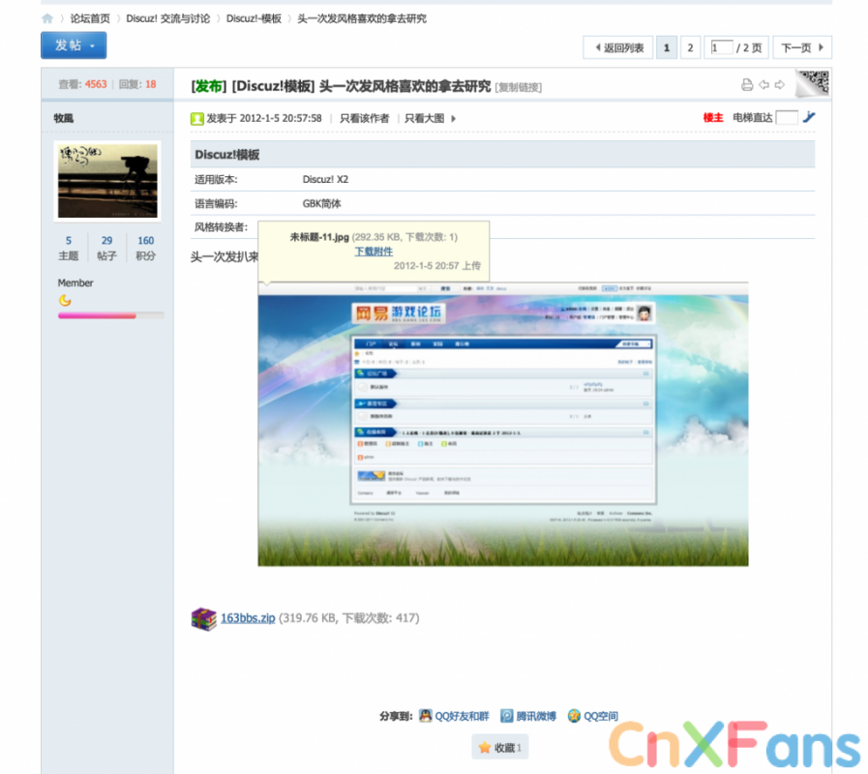Open user 牧風 profile name
The height and width of the screenshot is (774, 868).
click(64, 118)
